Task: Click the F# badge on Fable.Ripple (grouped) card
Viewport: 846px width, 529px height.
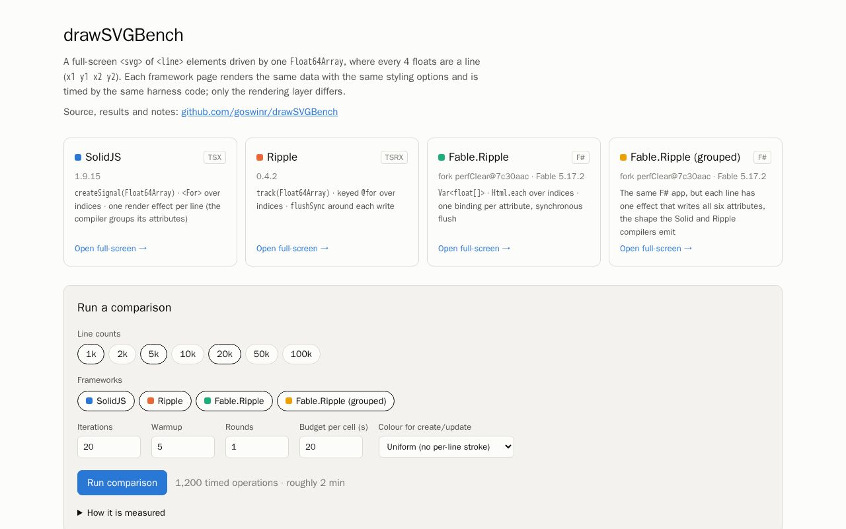Action: [x=762, y=157]
